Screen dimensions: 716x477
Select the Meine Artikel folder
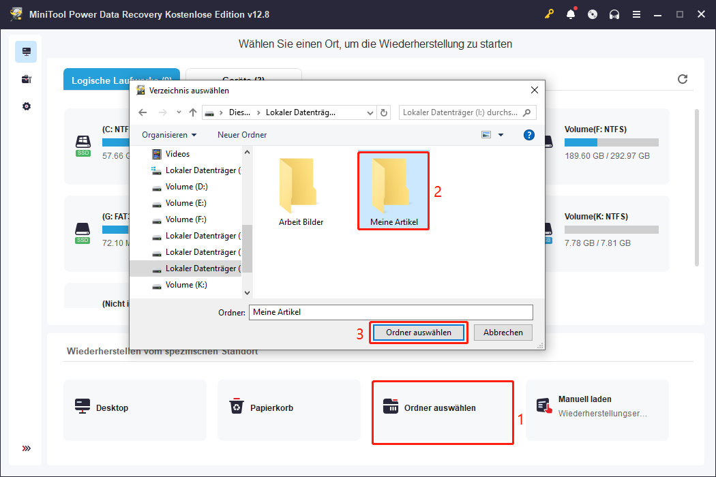393,187
